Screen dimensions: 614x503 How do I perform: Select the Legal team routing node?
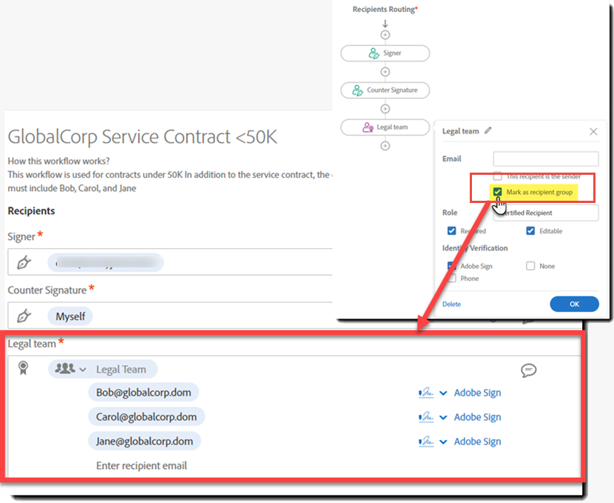pos(385,127)
